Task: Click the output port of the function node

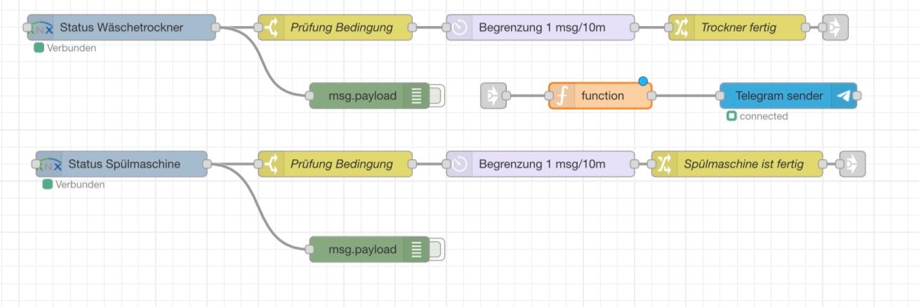Action: pos(652,95)
